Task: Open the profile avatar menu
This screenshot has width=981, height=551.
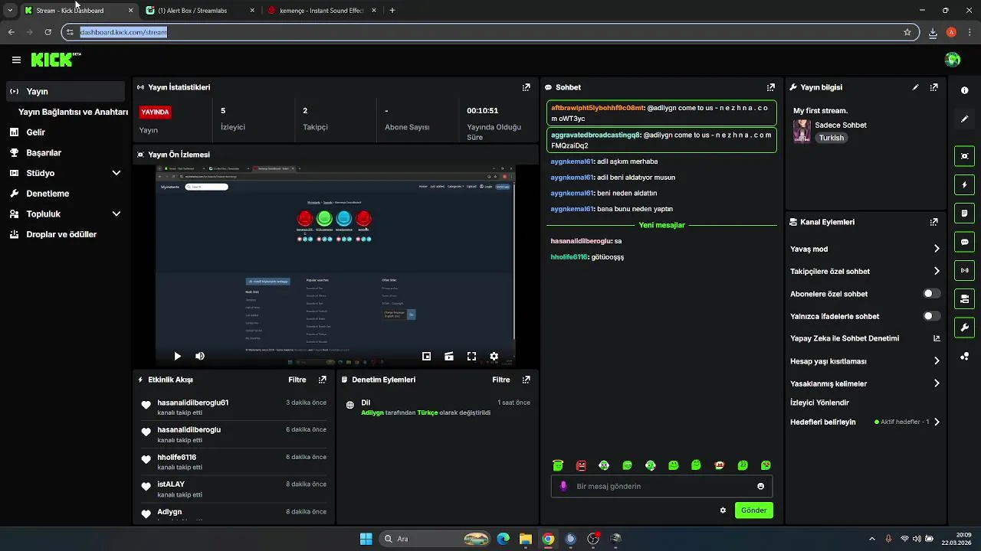Action: point(953,60)
